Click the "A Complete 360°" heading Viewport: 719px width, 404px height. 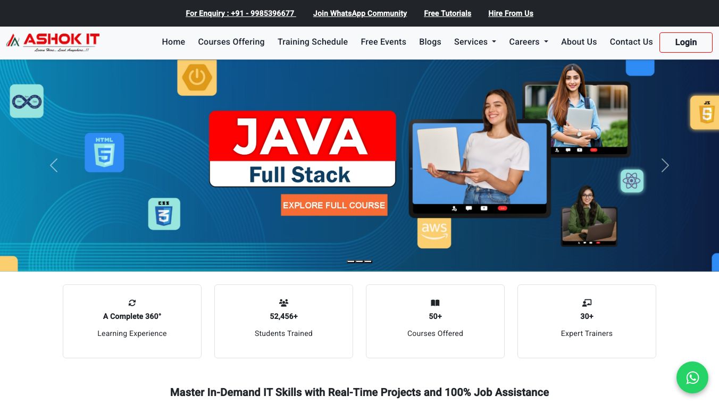tap(132, 316)
